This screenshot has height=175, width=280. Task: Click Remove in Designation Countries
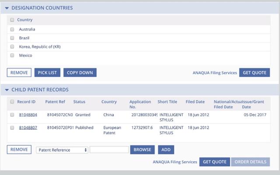(x=18, y=73)
